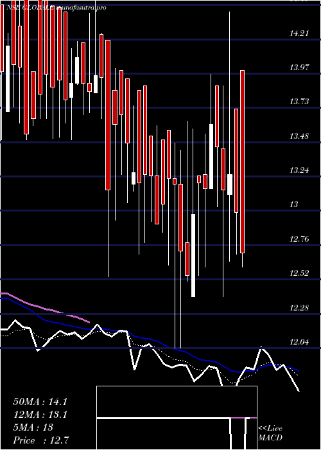Click the Live MACD label
Viewport: 321px width, 450px height.
point(270,433)
